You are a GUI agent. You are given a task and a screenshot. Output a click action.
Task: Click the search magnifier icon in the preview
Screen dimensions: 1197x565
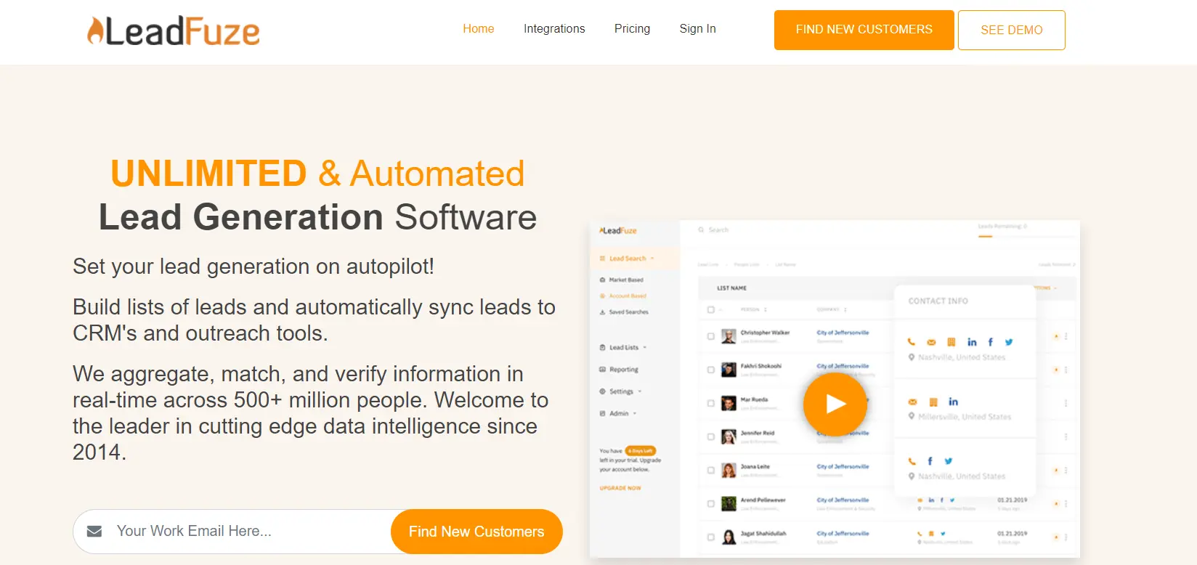click(702, 229)
